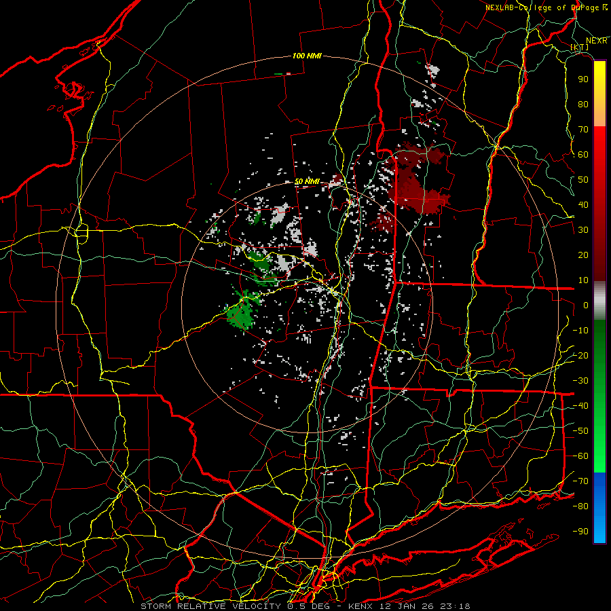The height and width of the screenshot is (611, 611).
Task: Click the -80 value on the velocity scale
Action: point(580,506)
